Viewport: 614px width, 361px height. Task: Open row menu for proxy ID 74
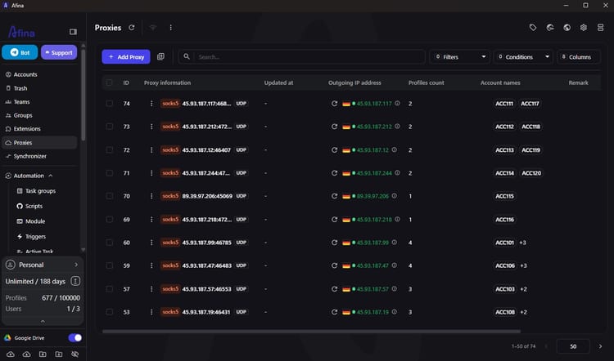point(151,104)
